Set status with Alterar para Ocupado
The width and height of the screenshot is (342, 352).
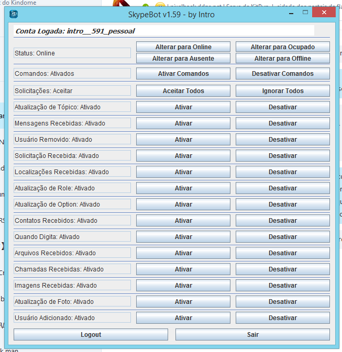point(283,47)
